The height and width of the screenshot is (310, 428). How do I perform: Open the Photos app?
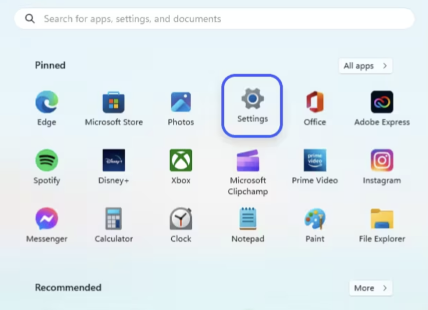[x=181, y=108]
